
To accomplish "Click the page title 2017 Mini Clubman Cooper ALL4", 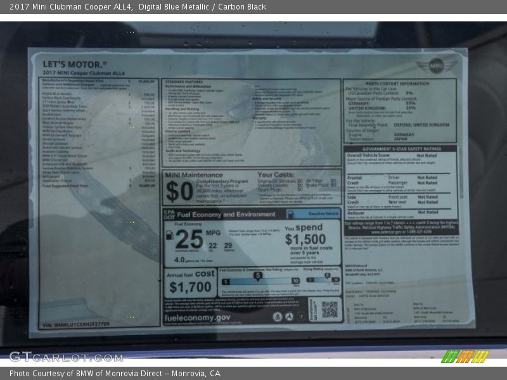I will tap(71, 7).
